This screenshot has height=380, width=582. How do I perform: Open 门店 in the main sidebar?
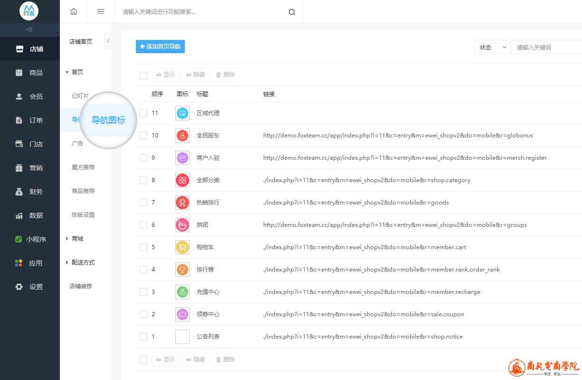30,144
